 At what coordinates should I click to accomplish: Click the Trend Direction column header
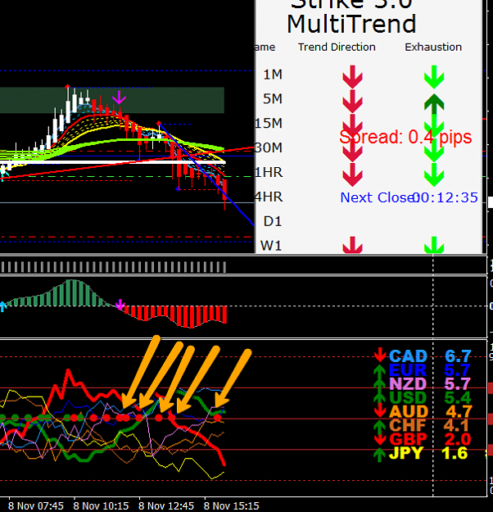tap(337, 47)
